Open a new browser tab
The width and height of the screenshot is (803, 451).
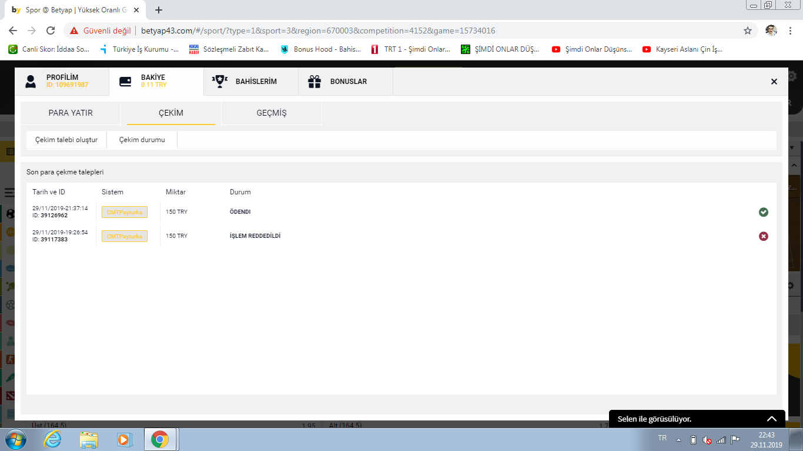tap(158, 10)
